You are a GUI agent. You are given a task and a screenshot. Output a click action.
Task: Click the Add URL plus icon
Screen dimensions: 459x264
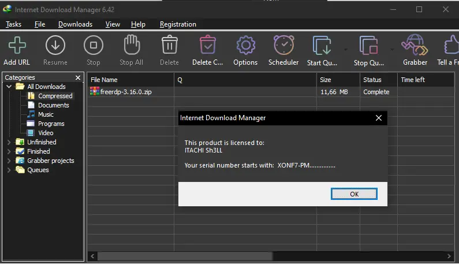[17, 45]
